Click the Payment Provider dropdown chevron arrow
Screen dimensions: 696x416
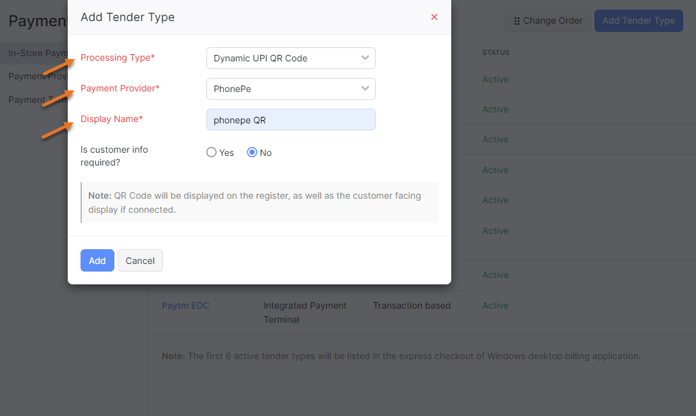pyautogui.click(x=365, y=89)
